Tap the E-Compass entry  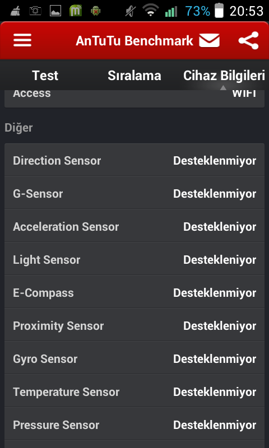(134, 293)
